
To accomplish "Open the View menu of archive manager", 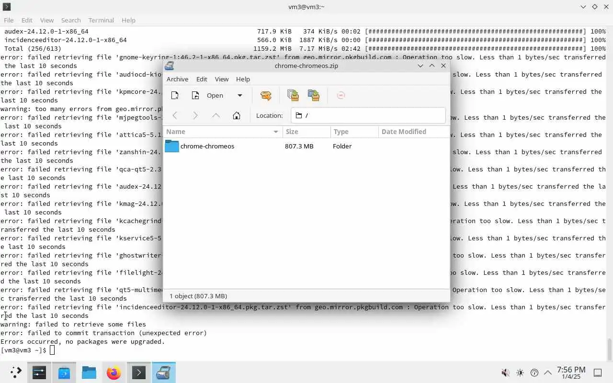I will 222,79.
